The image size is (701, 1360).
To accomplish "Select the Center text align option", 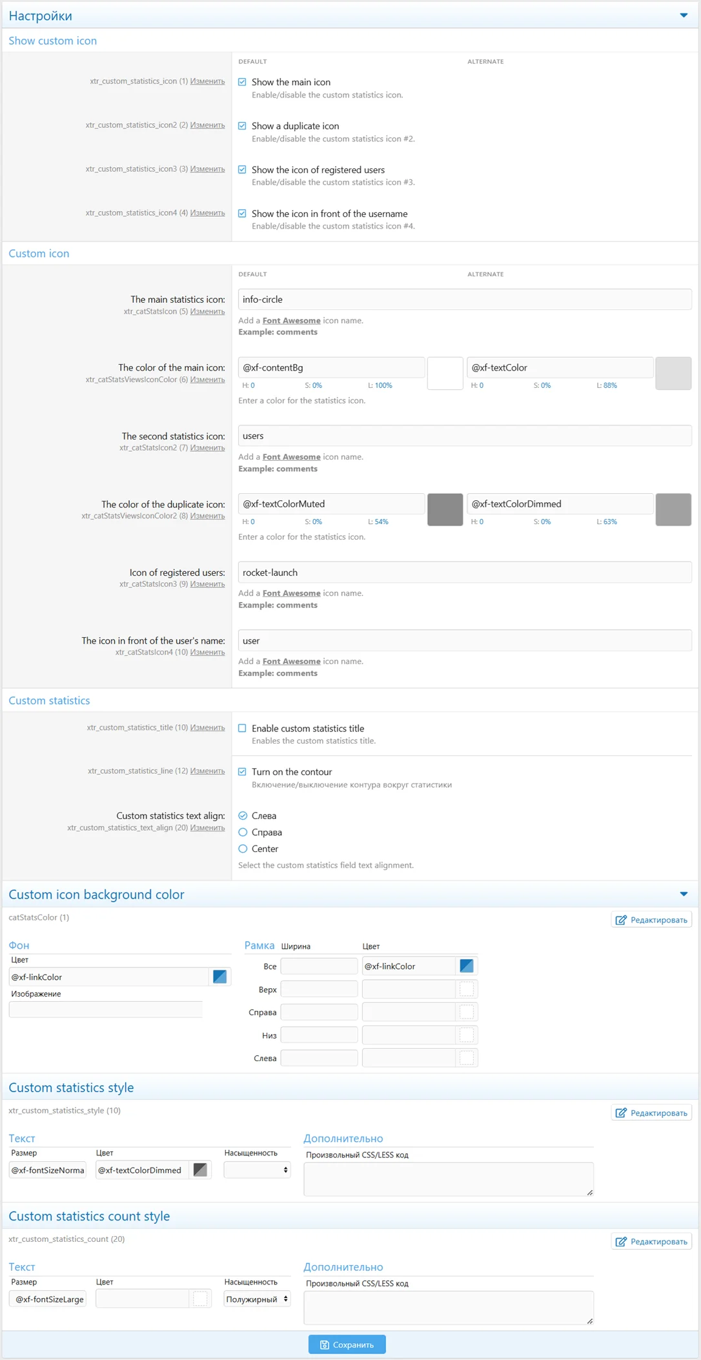I will 243,849.
